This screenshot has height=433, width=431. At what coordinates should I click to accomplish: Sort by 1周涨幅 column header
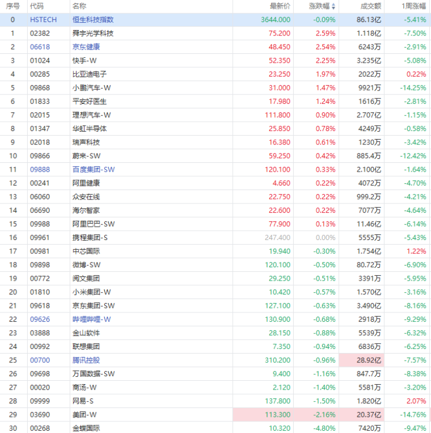(x=414, y=6)
